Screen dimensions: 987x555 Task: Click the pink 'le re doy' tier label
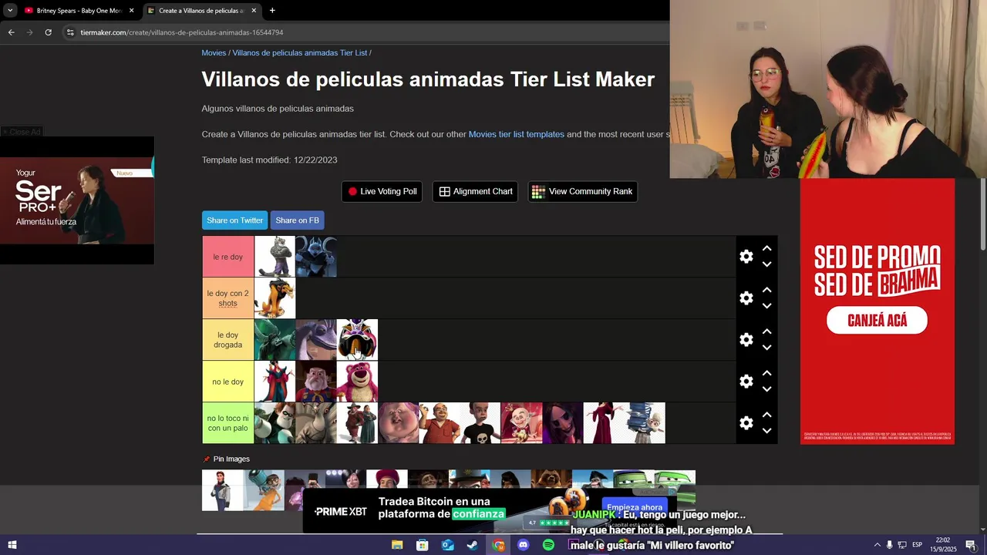tap(228, 257)
